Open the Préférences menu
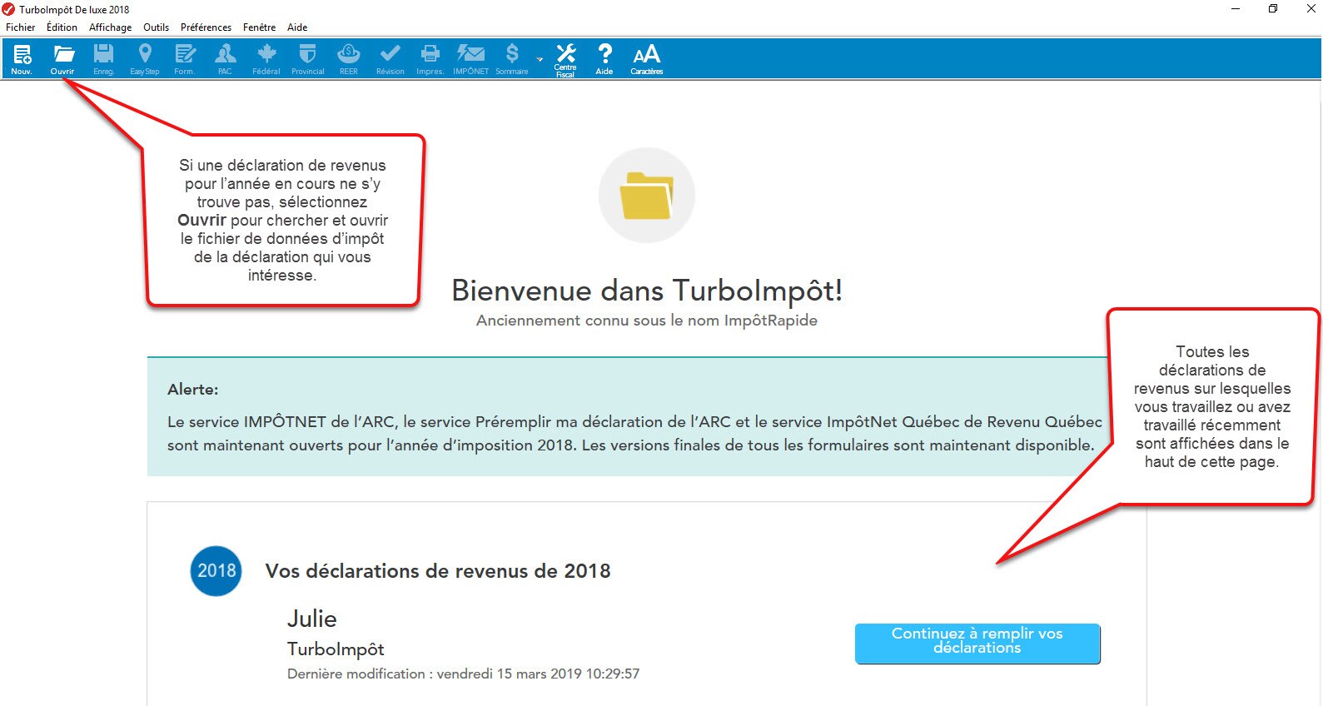The image size is (1323, 706). coord(206,27)
